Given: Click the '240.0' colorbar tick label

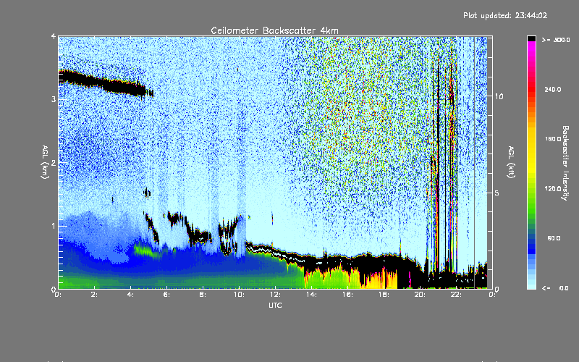Looking at the screenshot, I should pos(553,89).
